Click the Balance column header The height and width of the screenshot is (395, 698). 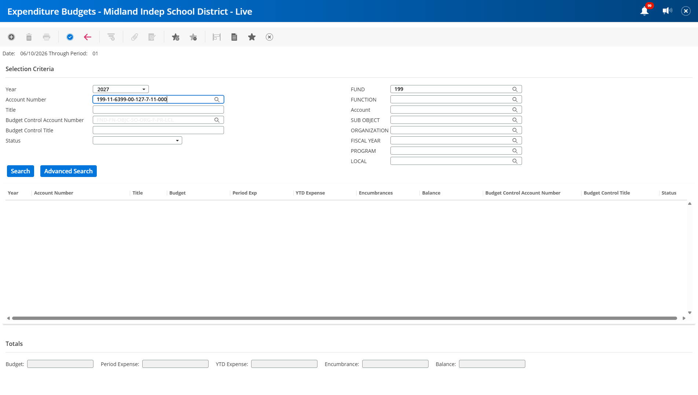[x=431, y=193]
